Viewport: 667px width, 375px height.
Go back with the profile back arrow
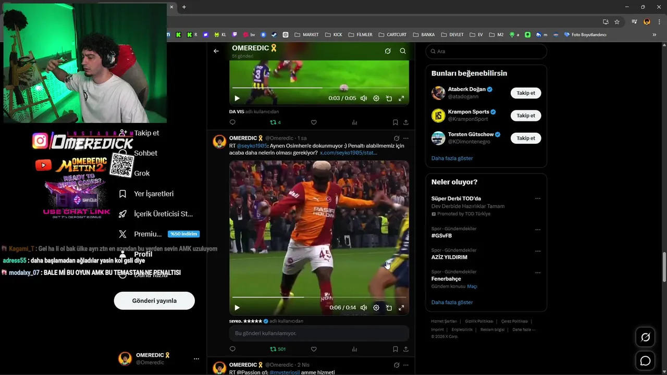point(216,51)
